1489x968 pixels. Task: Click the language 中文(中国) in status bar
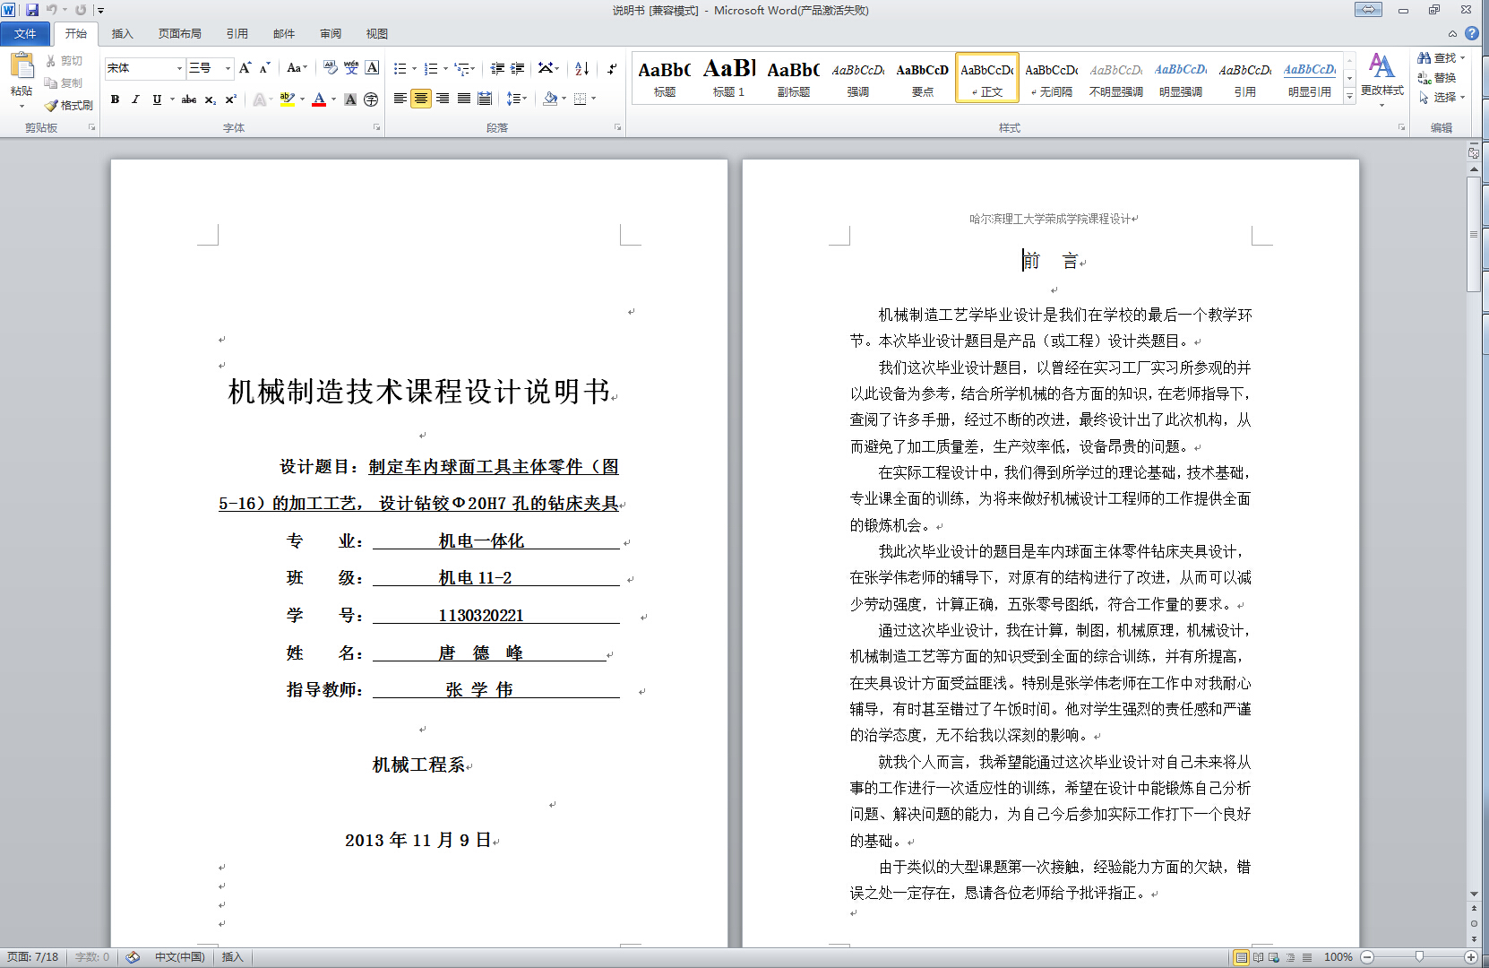(180, 957)
